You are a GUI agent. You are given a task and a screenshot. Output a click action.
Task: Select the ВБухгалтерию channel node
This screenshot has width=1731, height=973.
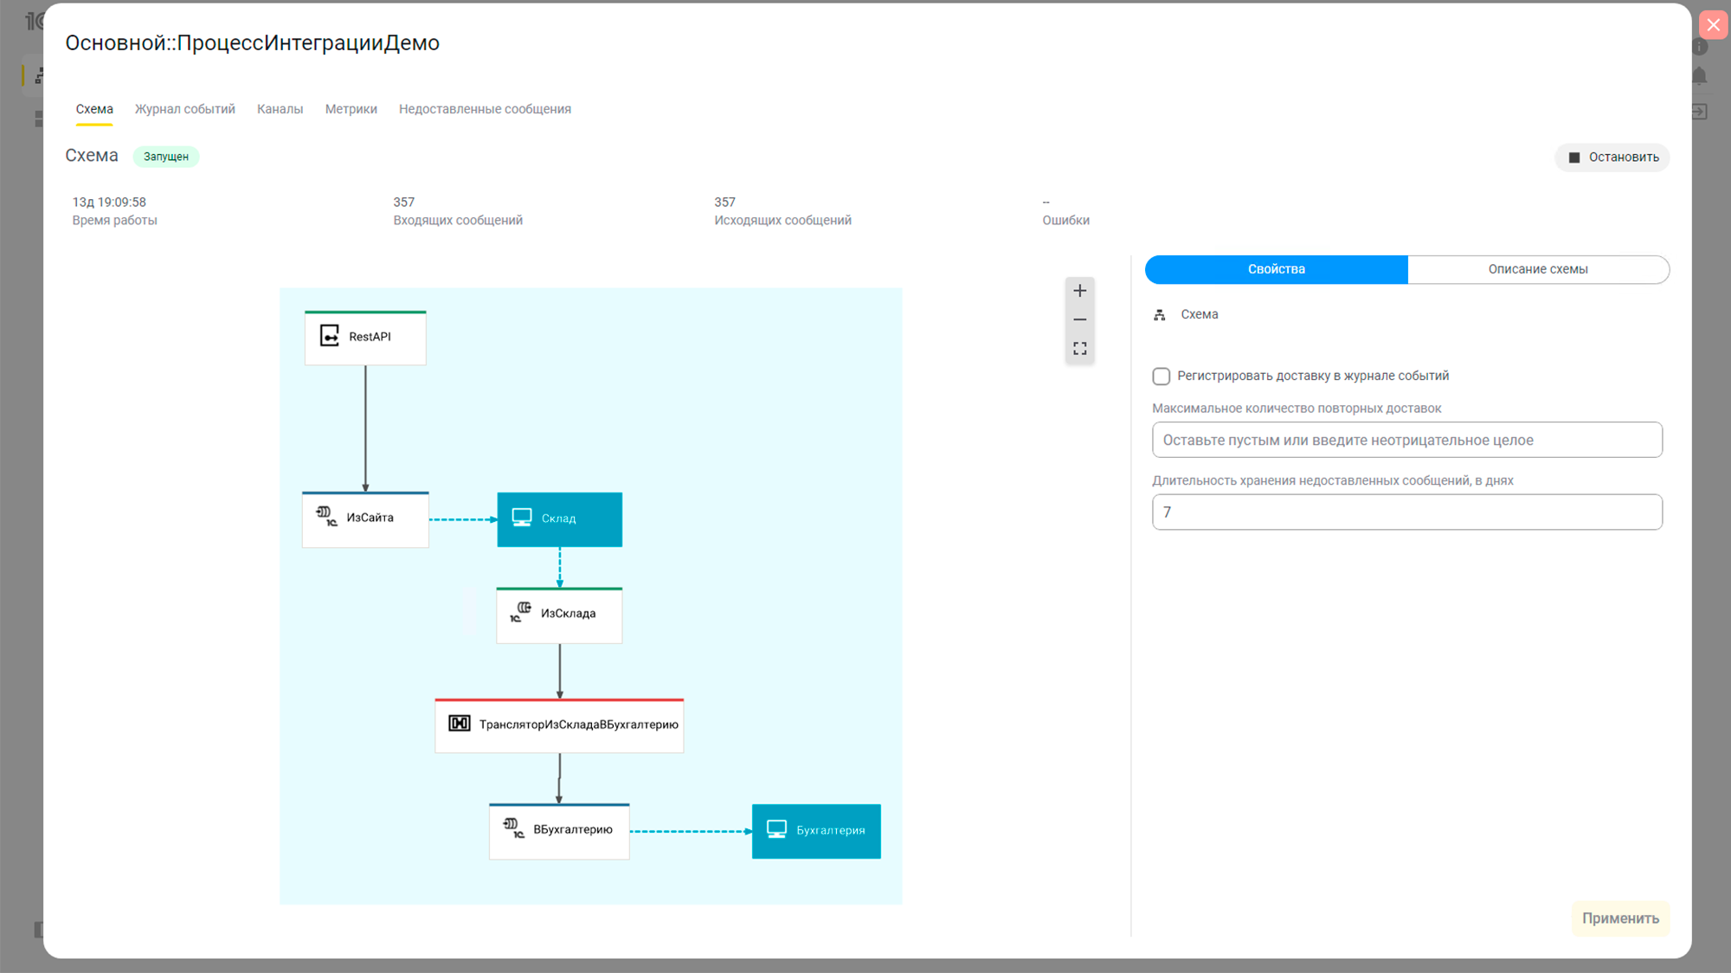pos(559,831)
